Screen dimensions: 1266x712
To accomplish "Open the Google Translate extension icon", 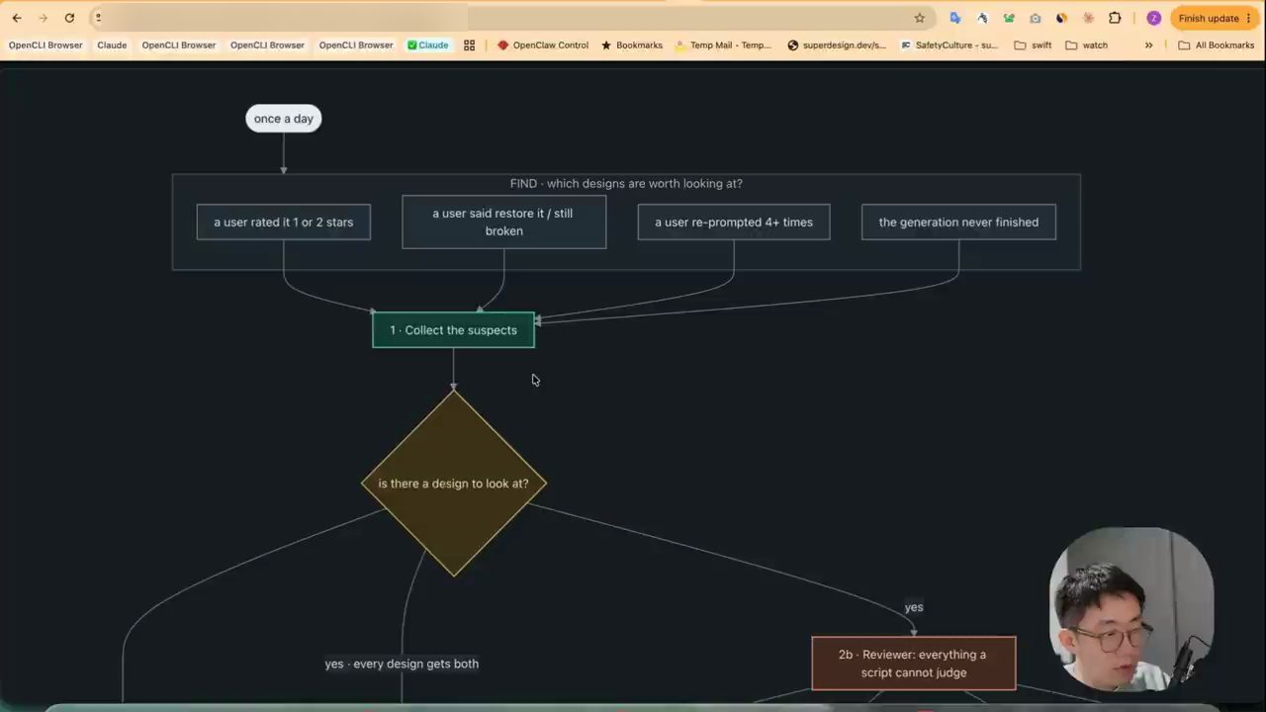I will coord(954,18).
